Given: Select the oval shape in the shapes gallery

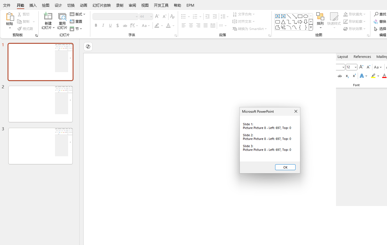Looking at the screenshot, I should pyautogui.click(x=305, y=16).
